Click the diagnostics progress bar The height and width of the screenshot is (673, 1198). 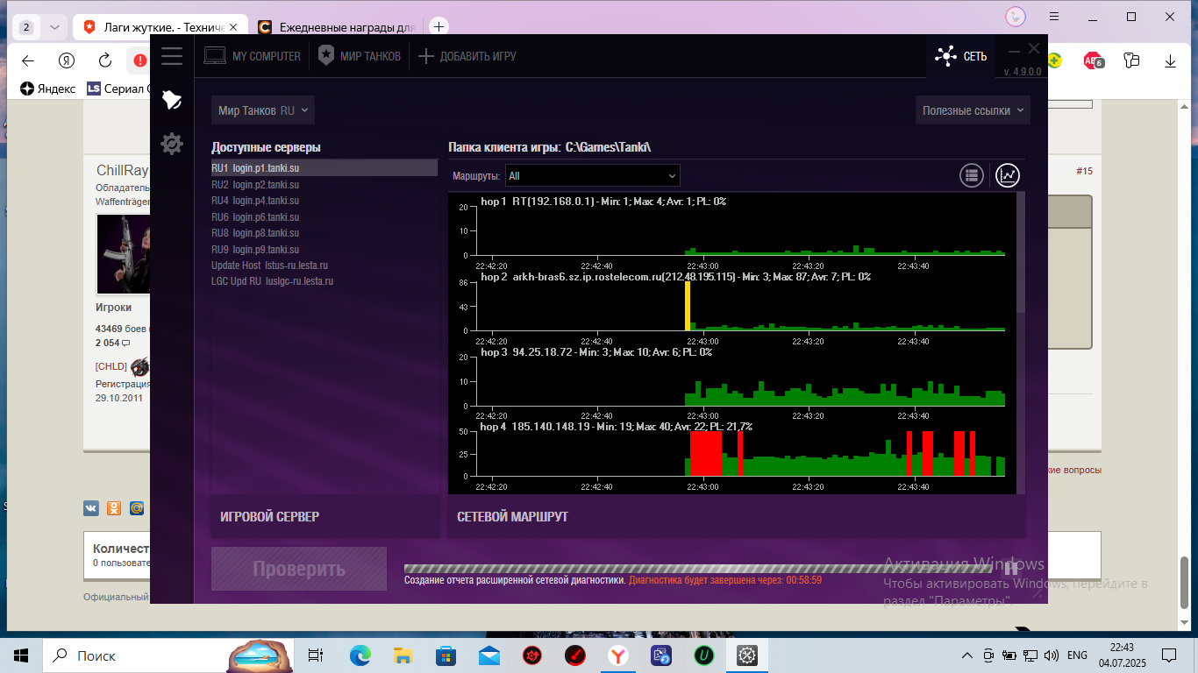[x=697, y=568]
